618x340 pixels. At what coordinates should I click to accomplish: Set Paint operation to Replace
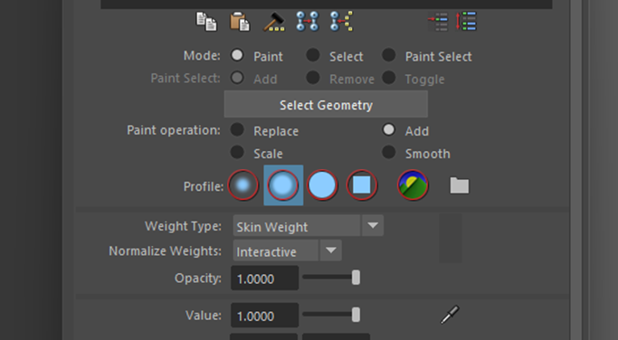237,129
